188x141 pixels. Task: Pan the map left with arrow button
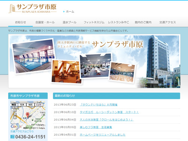13,108
